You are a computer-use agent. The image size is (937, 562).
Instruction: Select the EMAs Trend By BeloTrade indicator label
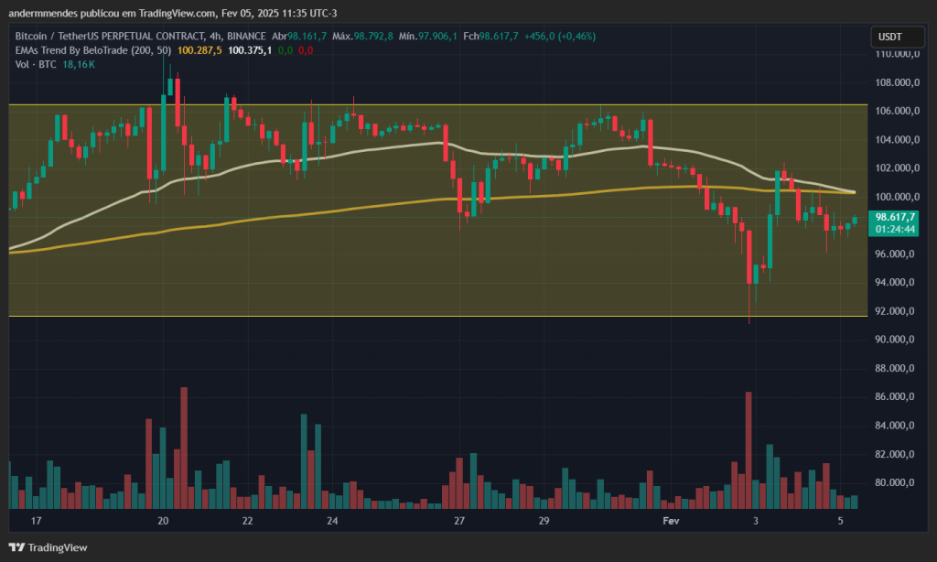[x=92, y=50]
